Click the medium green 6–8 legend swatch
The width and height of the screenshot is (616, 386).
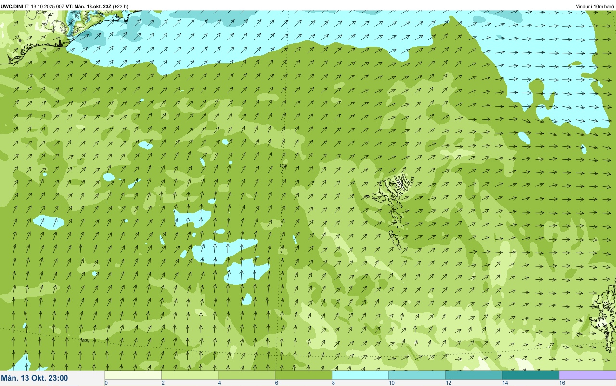tap(304, 374)
